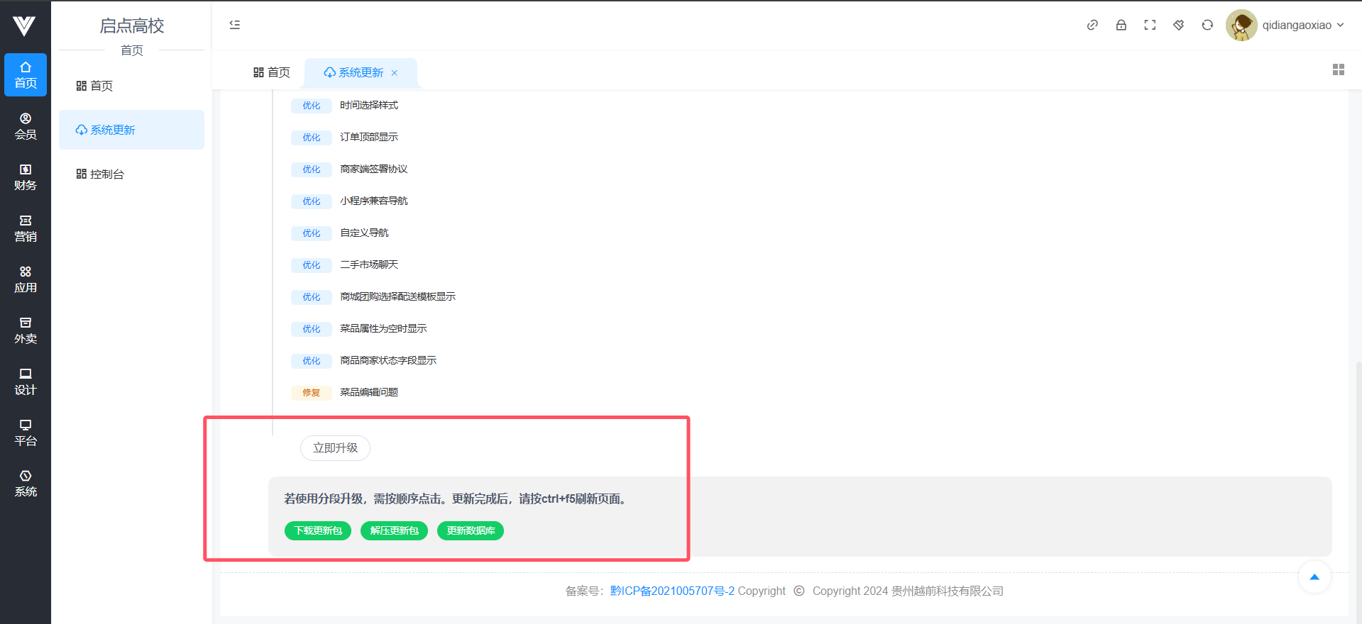Click the 解压更新包 button

tap(394, 530)
